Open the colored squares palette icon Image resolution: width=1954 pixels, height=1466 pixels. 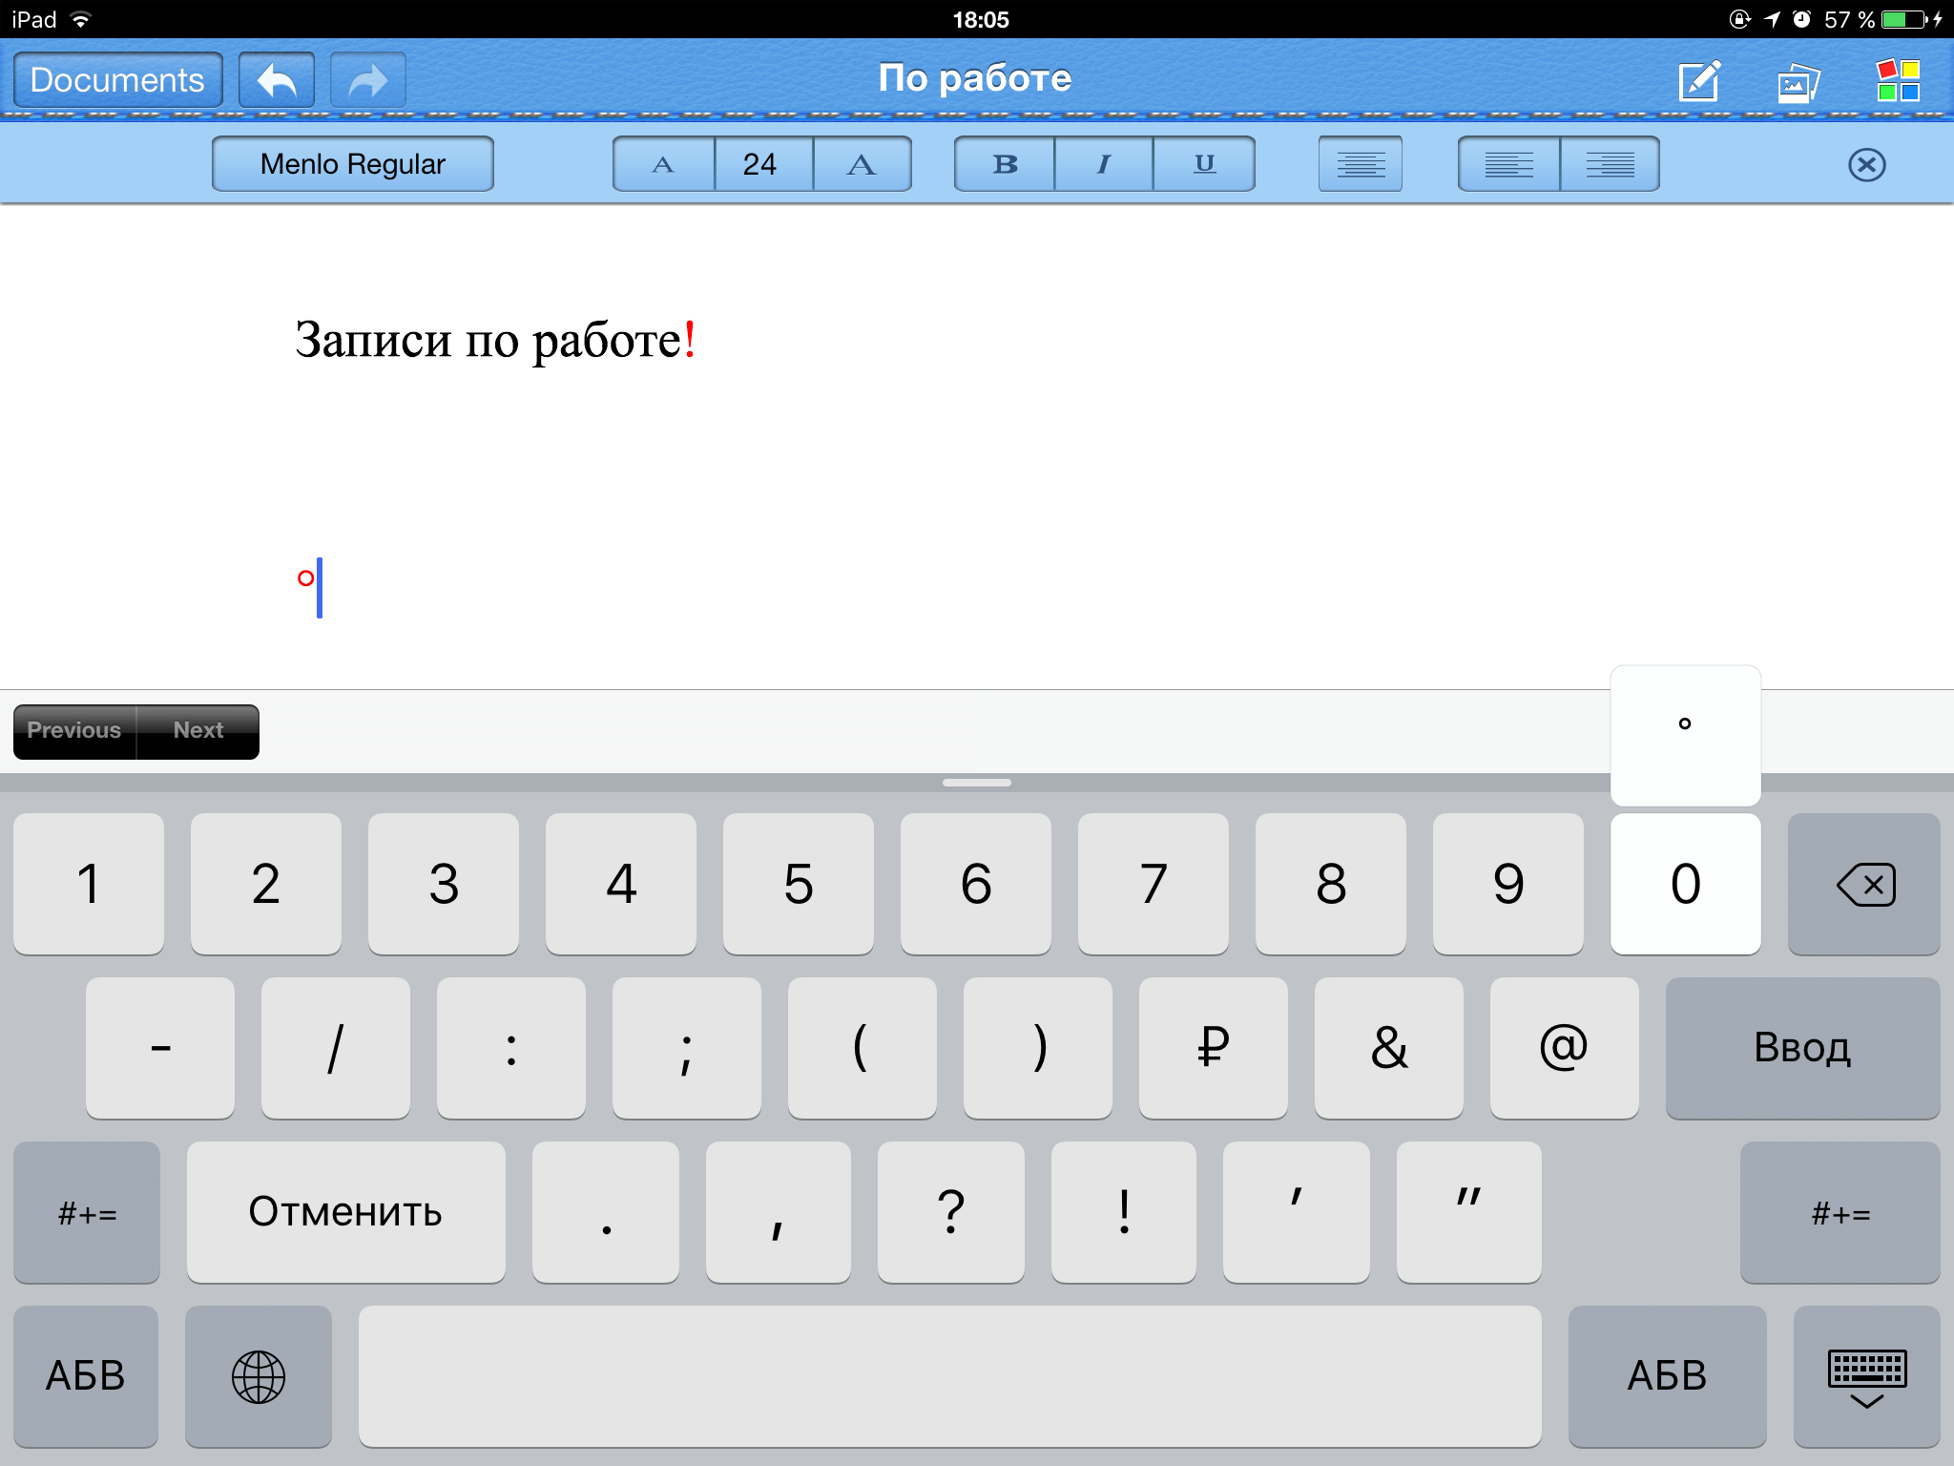pyautogui.click(x=1898, y=80)
